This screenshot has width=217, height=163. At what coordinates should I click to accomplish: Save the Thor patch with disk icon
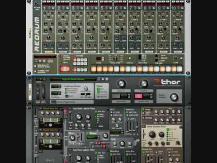107,79
